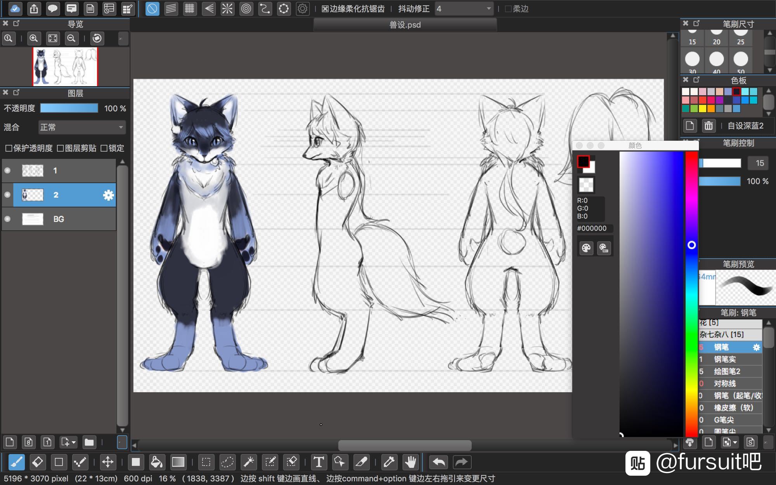Choose the Bucket fill tool

click(x=156, y=462)
